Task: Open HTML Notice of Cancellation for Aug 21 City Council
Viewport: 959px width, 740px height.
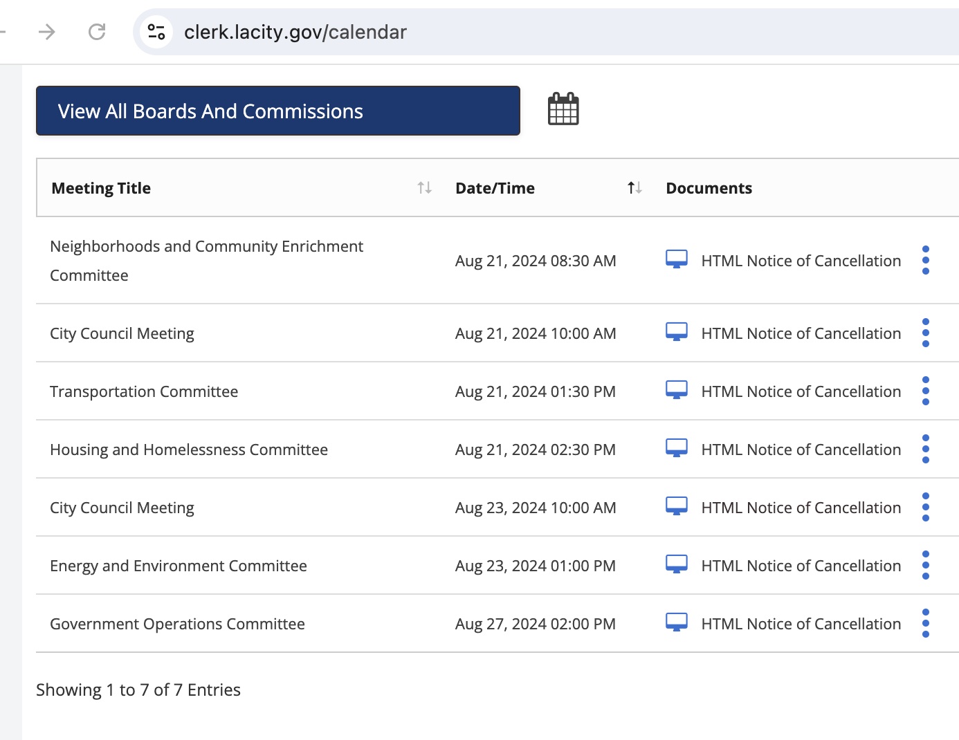Action: (801, 333)
